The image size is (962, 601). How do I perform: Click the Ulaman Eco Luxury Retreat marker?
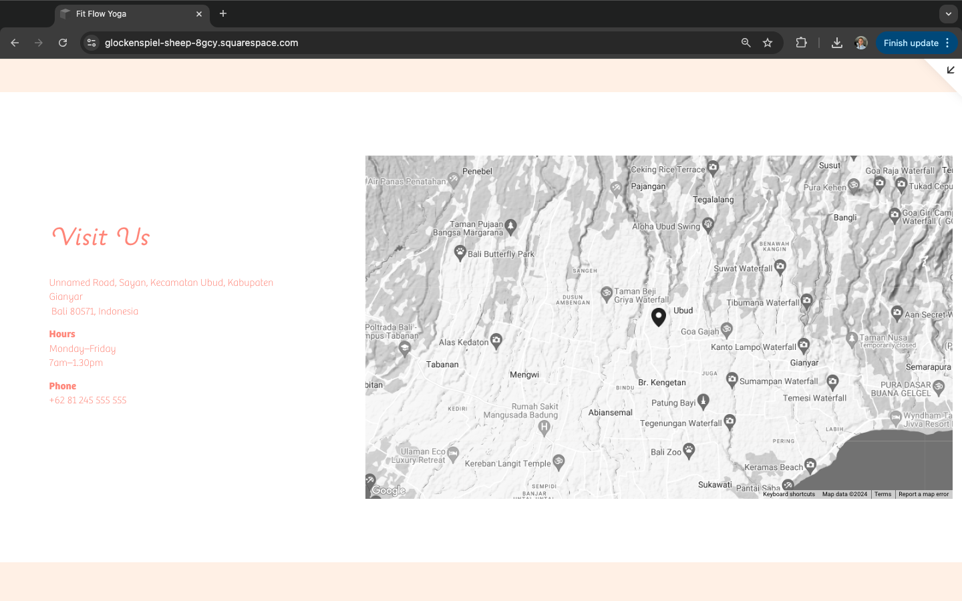coord(453,454)
